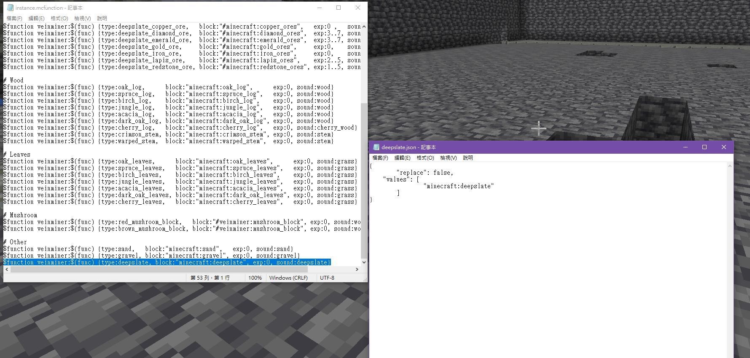The height and width of the screenshot is (358, 750).
Task: Click the type:red_mushroom_block function line
Action: [x=182, y=222]
